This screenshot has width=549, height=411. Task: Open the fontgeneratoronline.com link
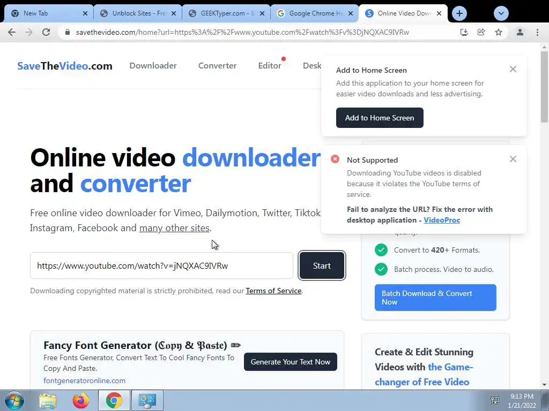tap(84, 380)
